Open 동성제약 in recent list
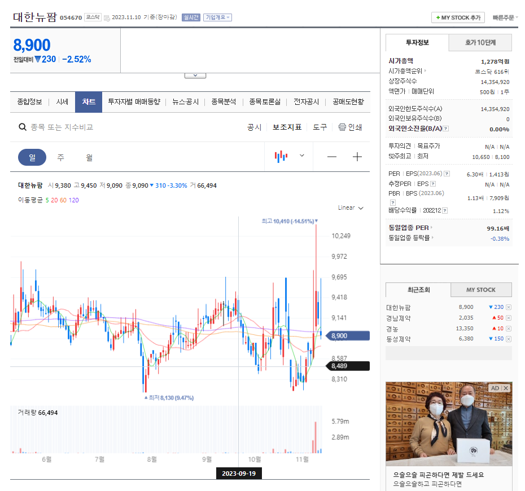The width and height of the screenshot is (525, 491). [x=398, y=339]
